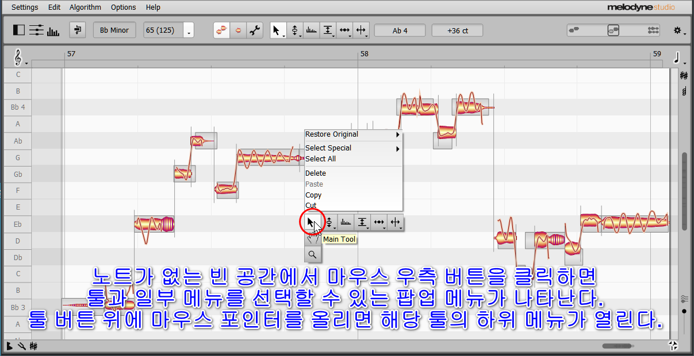Open the Edit menu
This screenshot has width=694, height=356.
click(54, 7)
